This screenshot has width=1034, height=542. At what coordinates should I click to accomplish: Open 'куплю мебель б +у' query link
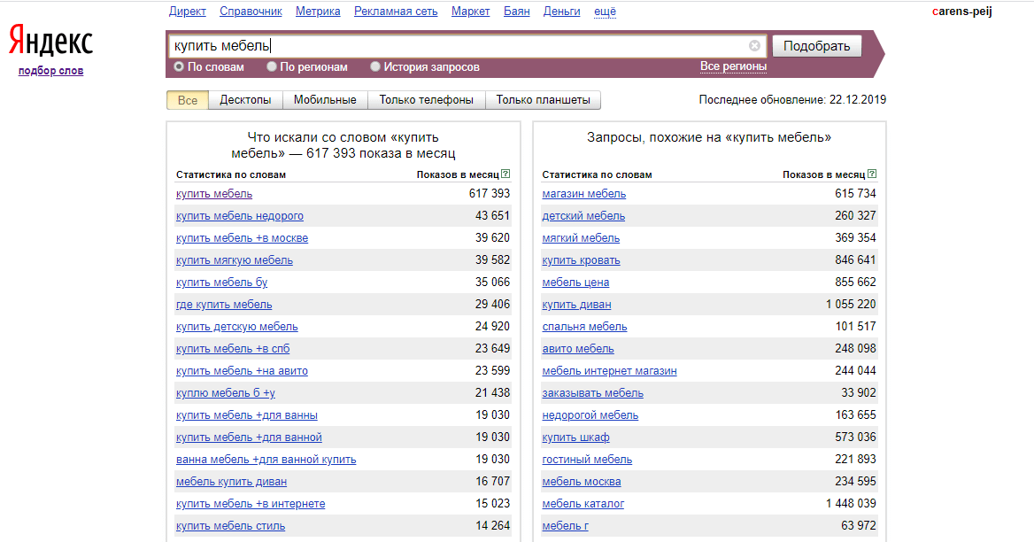pos(226,393)
